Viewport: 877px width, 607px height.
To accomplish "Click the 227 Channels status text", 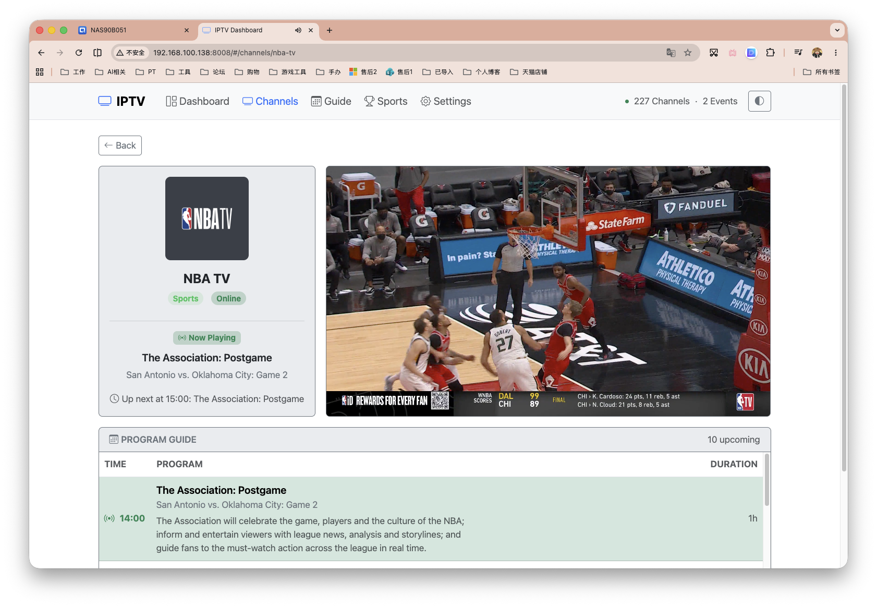I will tap(662, 101).
